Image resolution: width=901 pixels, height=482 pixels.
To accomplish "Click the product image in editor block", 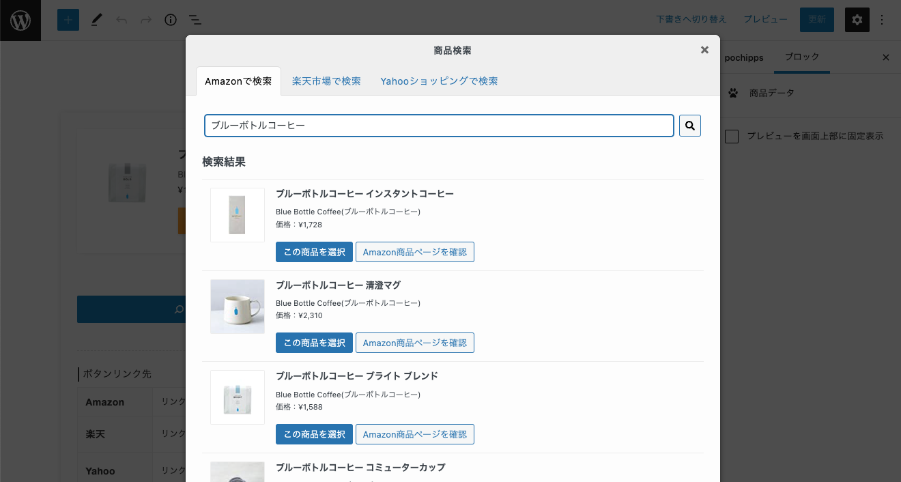I will (128, 183).
